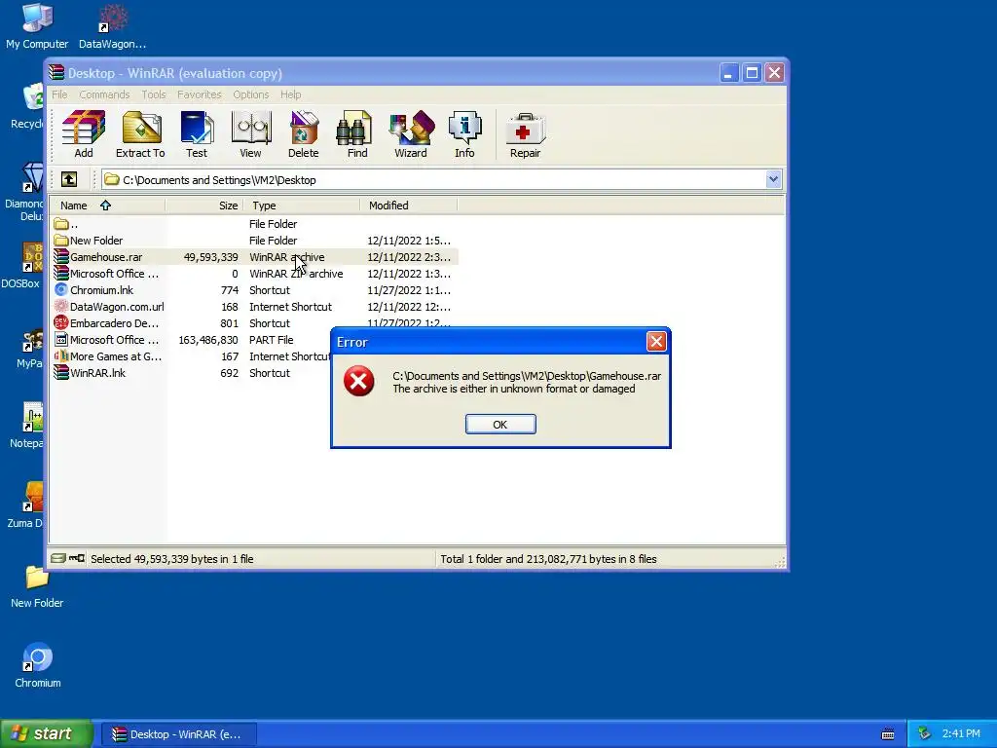
Task: Open the Recycle Bin desktop icon
Action: click(26, 105)
